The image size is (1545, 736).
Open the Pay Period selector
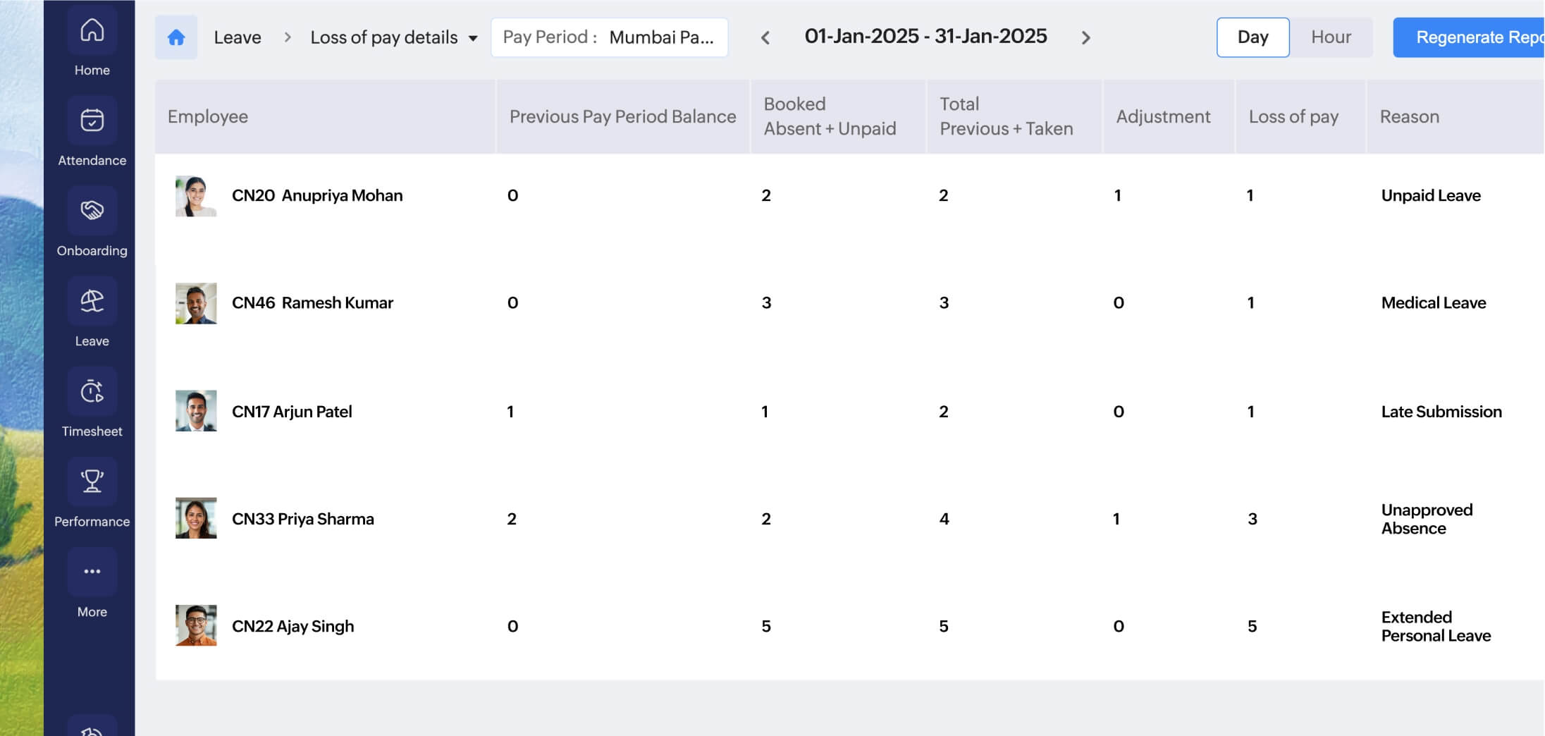pyautogui.click(x=609, y=37)
